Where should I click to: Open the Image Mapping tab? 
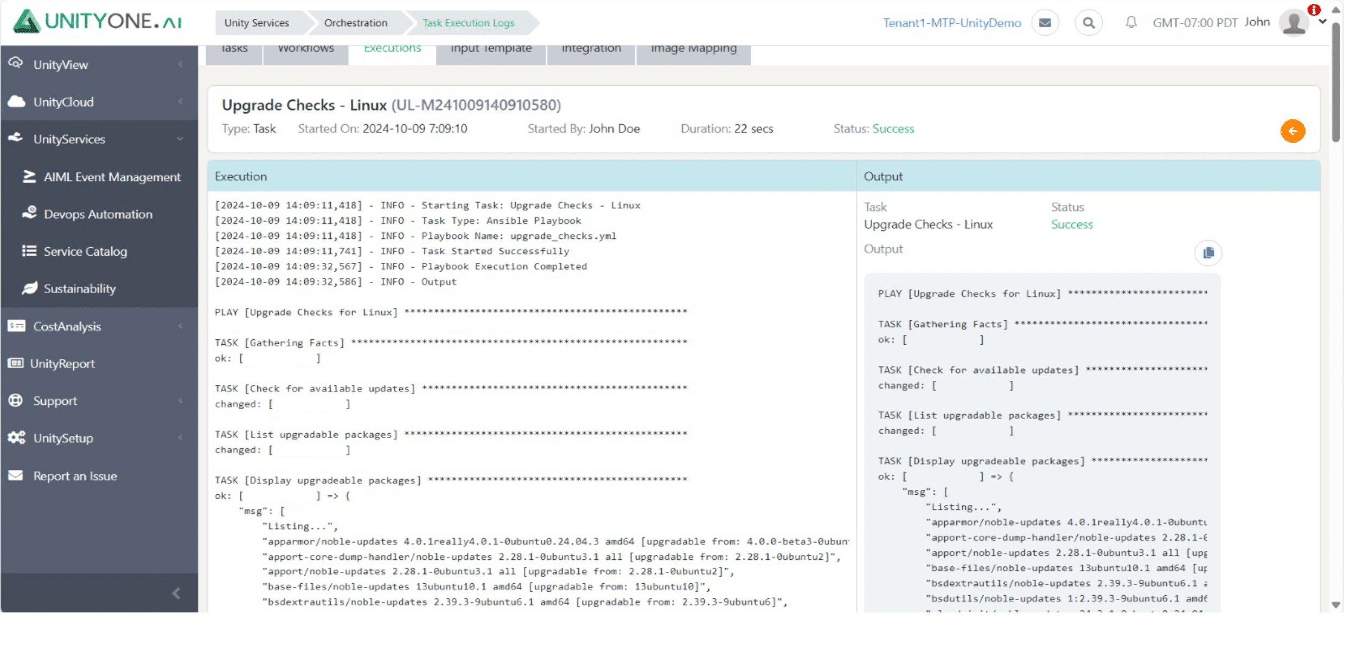point(694,54)
